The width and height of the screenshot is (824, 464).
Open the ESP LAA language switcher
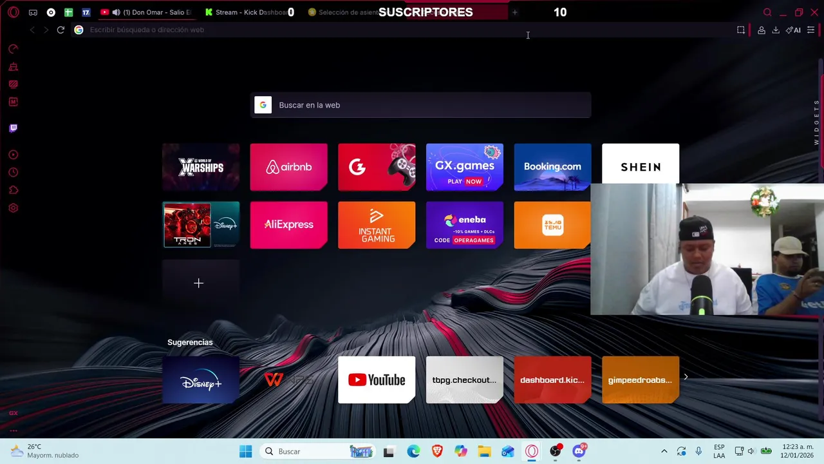[719, 451]
